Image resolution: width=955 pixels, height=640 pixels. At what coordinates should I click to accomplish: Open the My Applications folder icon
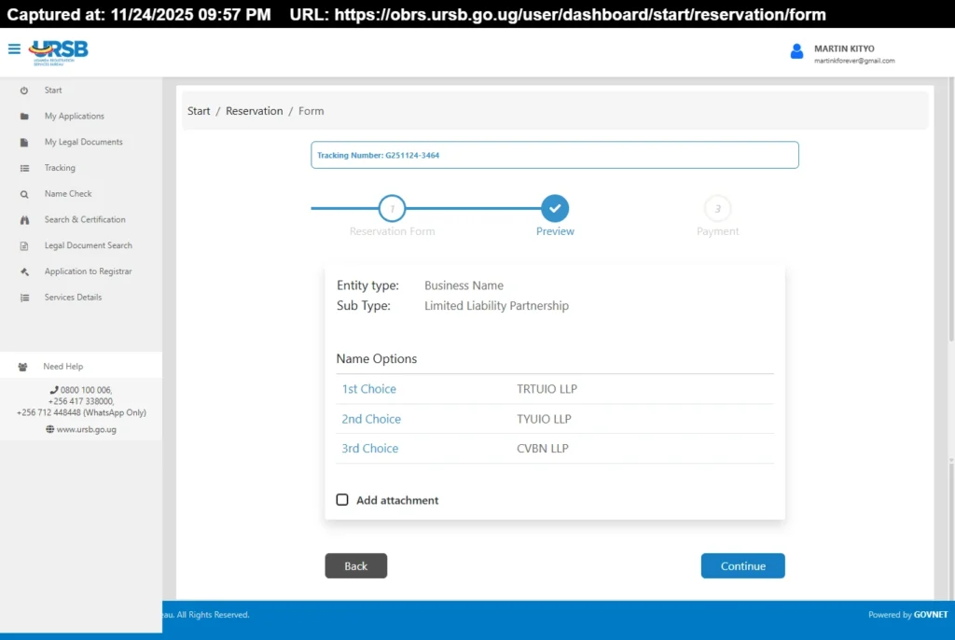(x=24, y=116)
